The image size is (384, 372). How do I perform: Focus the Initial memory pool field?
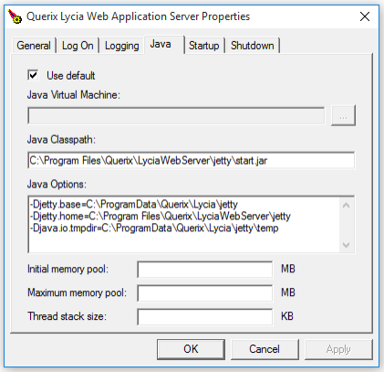[x=205, y=270]
